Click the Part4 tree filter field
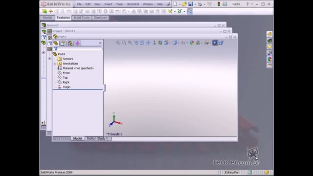The width and height of the screenshot is (313, 176). (78, 49)
